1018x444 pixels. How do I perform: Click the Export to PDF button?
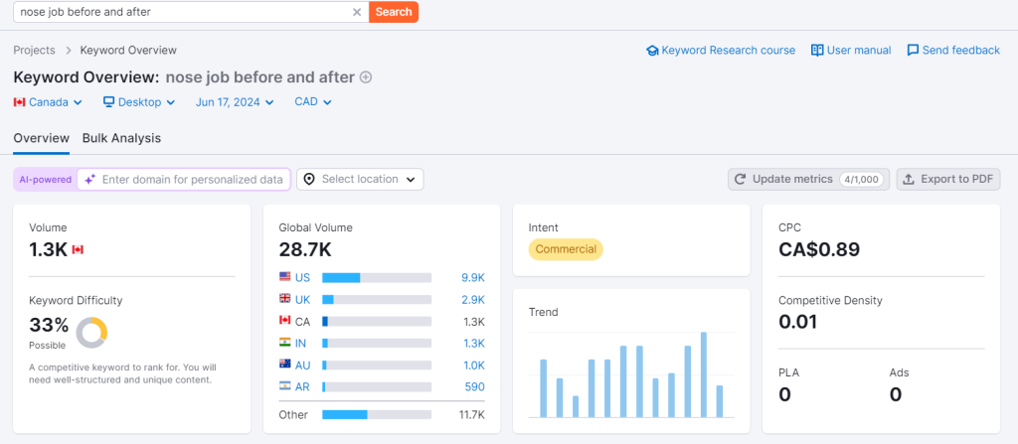948,179
